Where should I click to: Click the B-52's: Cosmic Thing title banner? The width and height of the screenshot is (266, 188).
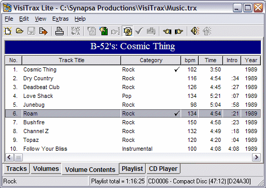[x=133, y=47]
